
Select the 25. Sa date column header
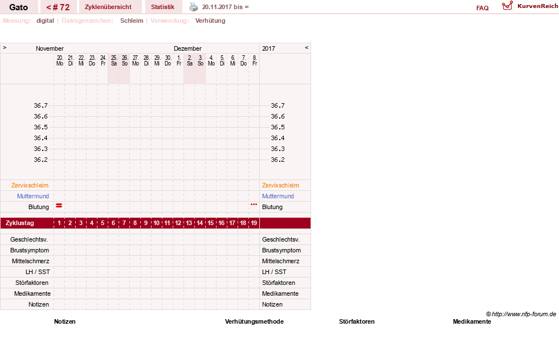(114, 60)
